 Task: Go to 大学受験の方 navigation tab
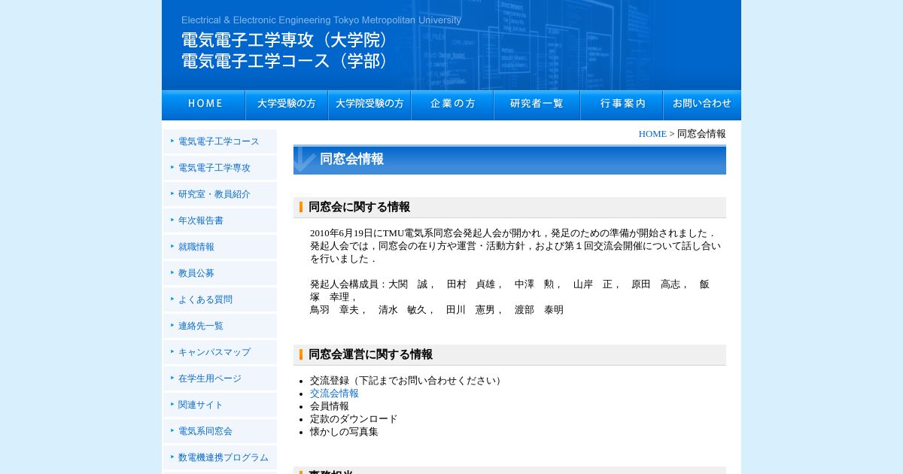pos(287,105)
